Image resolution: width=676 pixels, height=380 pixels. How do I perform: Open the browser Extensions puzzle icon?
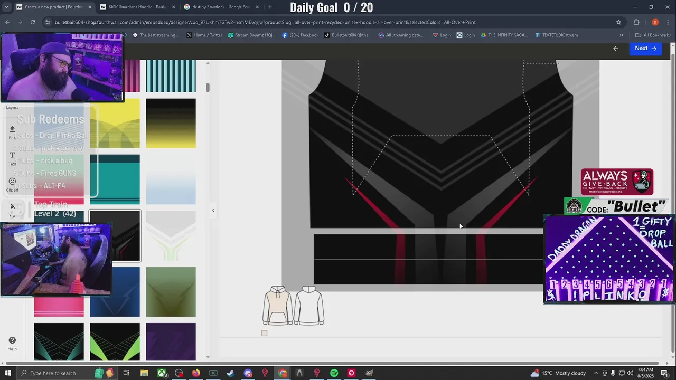[x=636, y=22]
